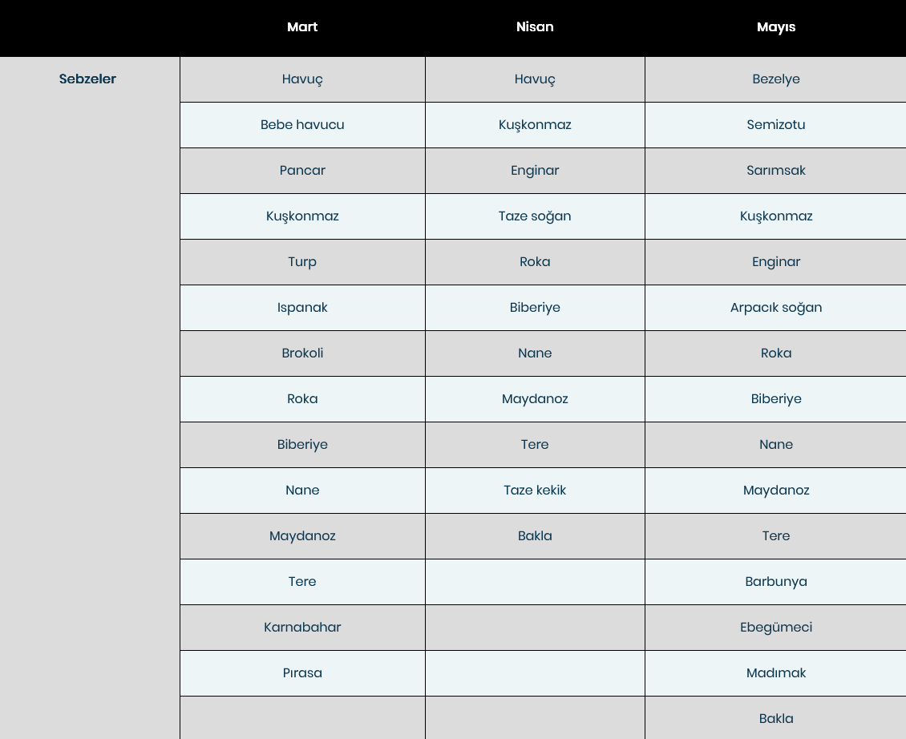The height and width of the screenshot is (739, 906).
Task: Click the Bebe havucu cell
Action: [302, 125]
